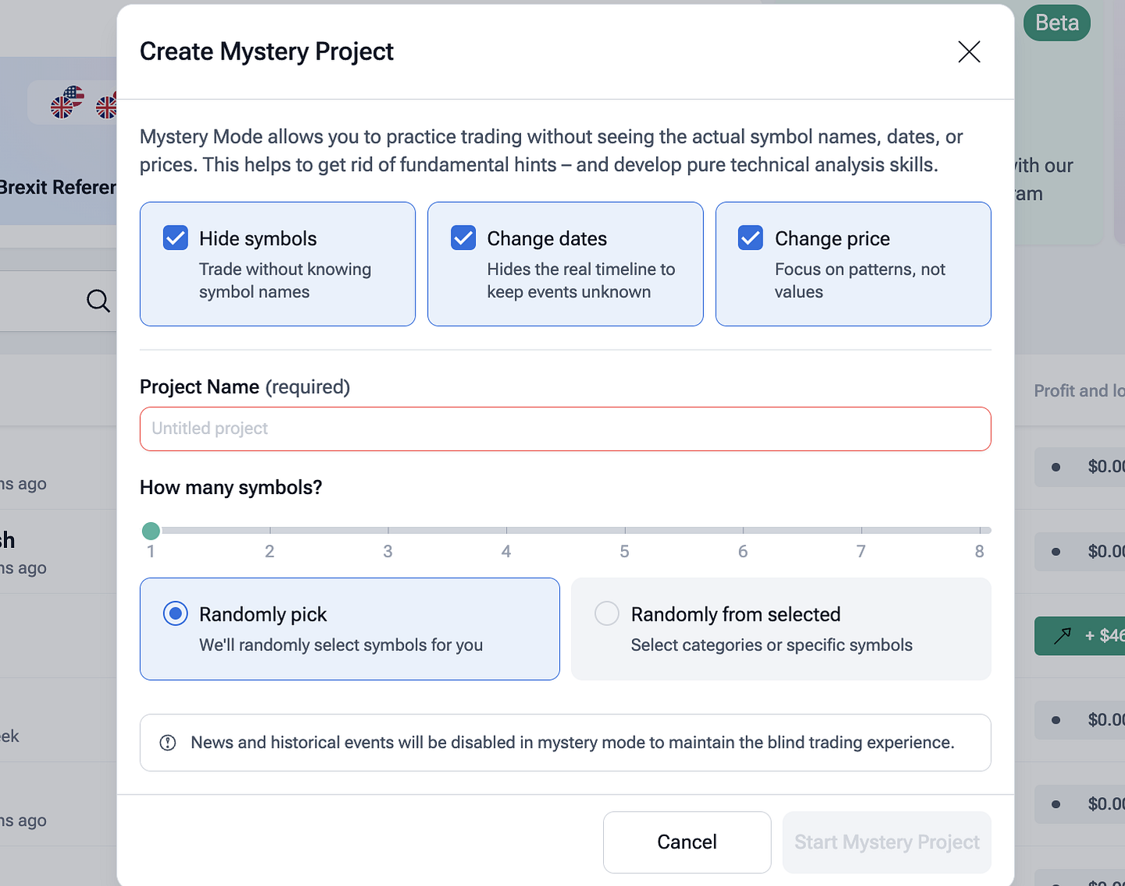1125x886 pixels.
Task: Choose Randomly from selected radio option
Action: tap(607, 614)
